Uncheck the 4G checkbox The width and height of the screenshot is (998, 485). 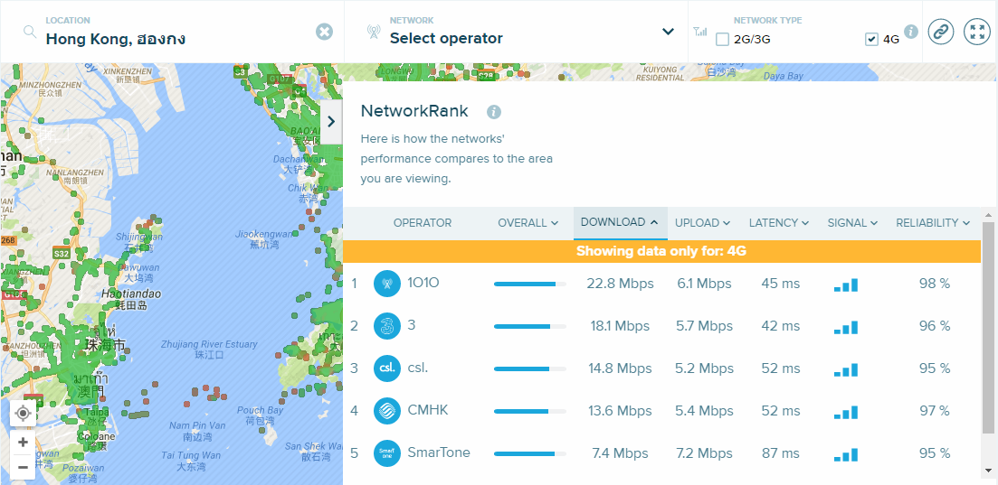coord(871,40)
